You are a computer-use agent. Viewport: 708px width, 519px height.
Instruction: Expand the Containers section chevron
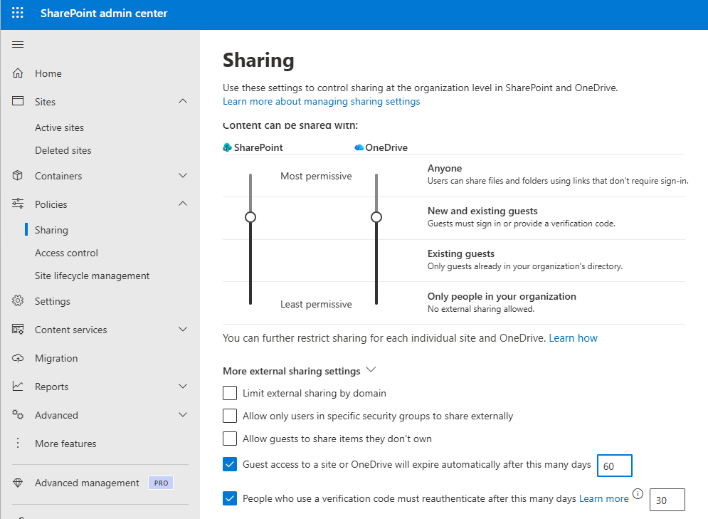point(183,176)
